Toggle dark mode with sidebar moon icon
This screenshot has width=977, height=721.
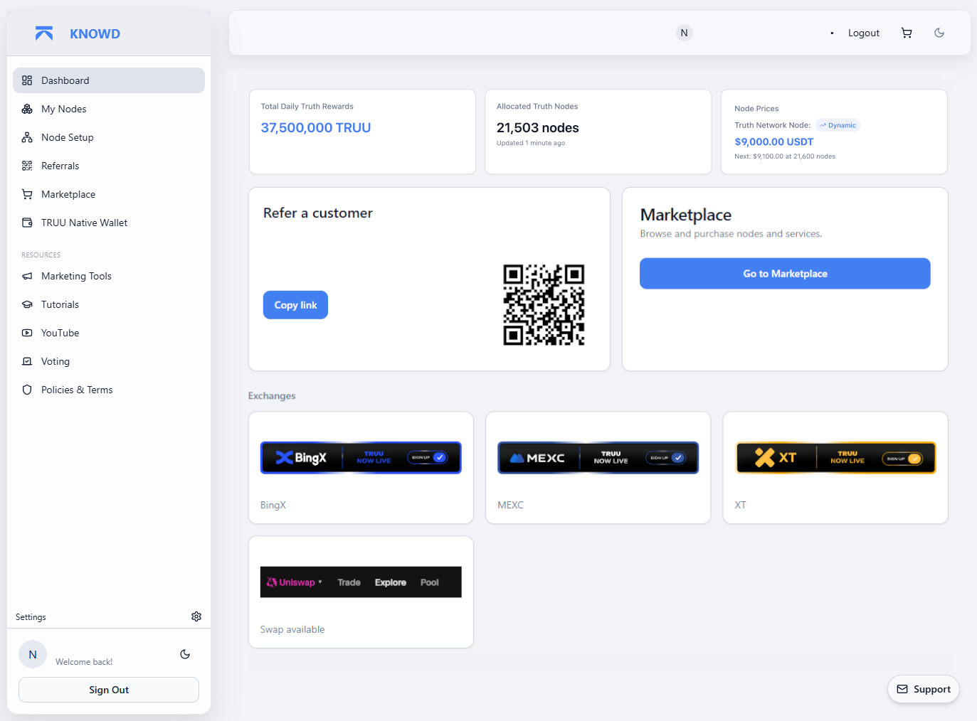pos(185,654)
